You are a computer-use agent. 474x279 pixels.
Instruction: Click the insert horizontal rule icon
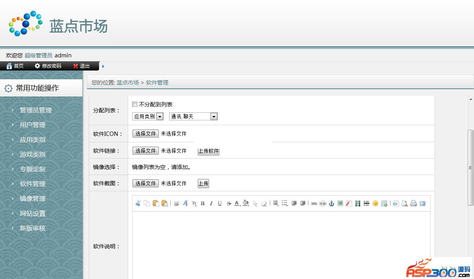(x=367, y=203)
